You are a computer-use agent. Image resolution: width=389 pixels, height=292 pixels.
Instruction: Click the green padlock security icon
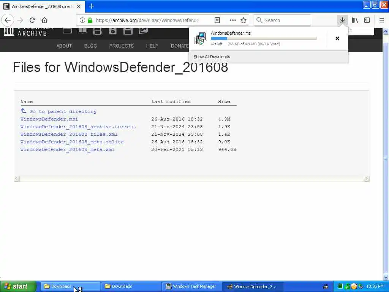click(90, 20)
